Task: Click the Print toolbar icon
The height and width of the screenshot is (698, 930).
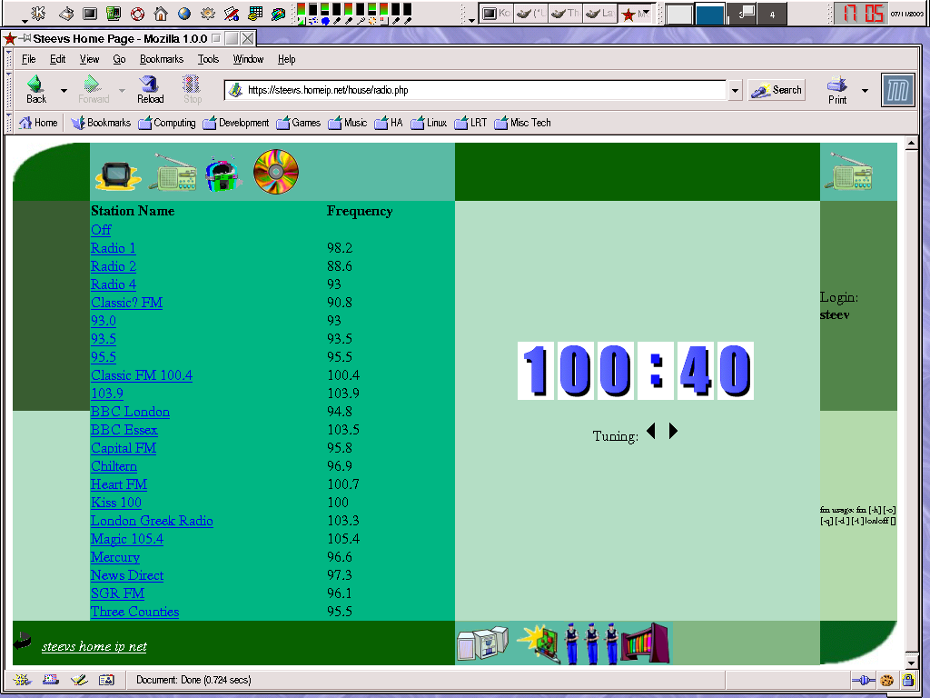Action: pos(836,89)
